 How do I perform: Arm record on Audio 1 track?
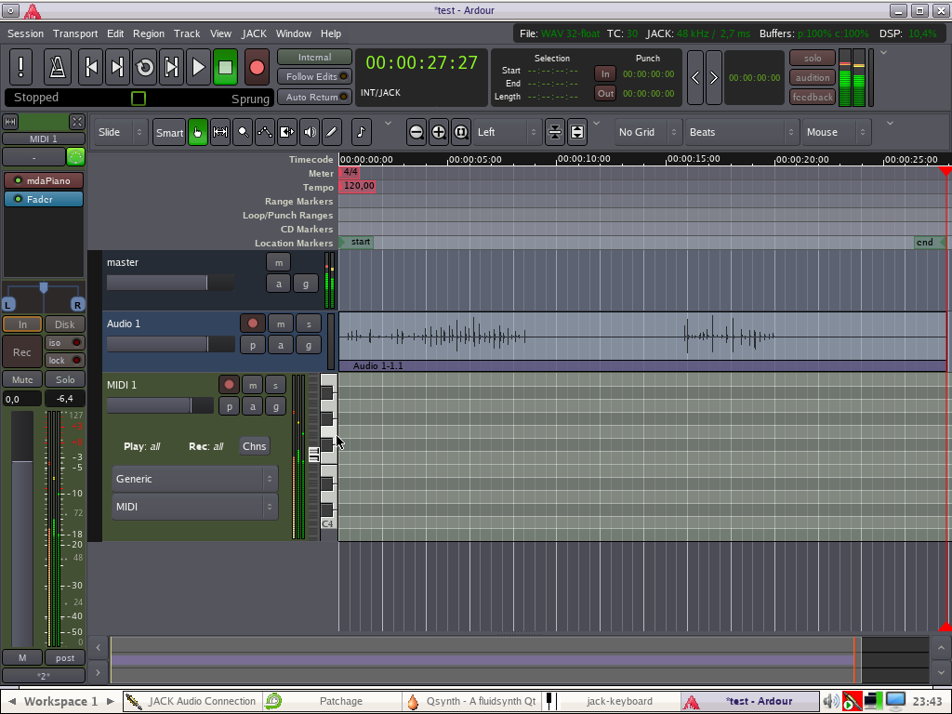[x=253, y=324]
